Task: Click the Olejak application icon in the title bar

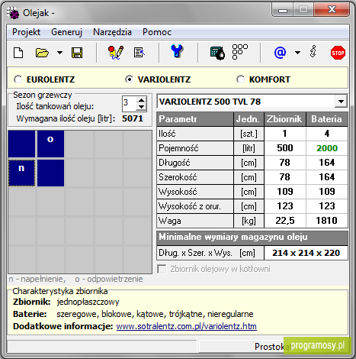Action: pyautogui.click(x=13, y=13)
